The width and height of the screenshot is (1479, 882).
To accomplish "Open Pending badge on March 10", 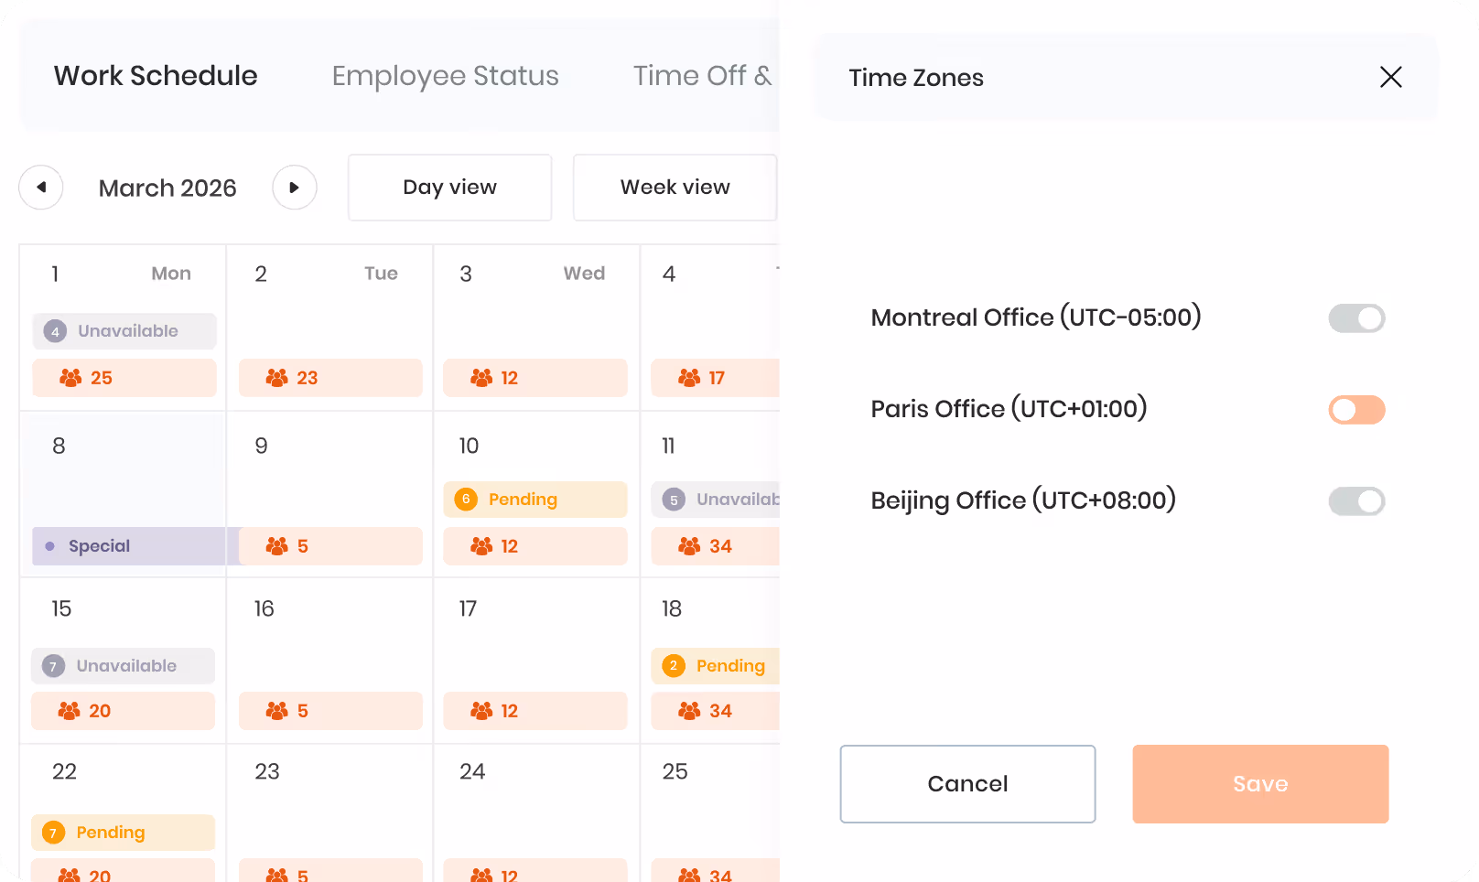I will pyautogui.click(x=535, y=500).
